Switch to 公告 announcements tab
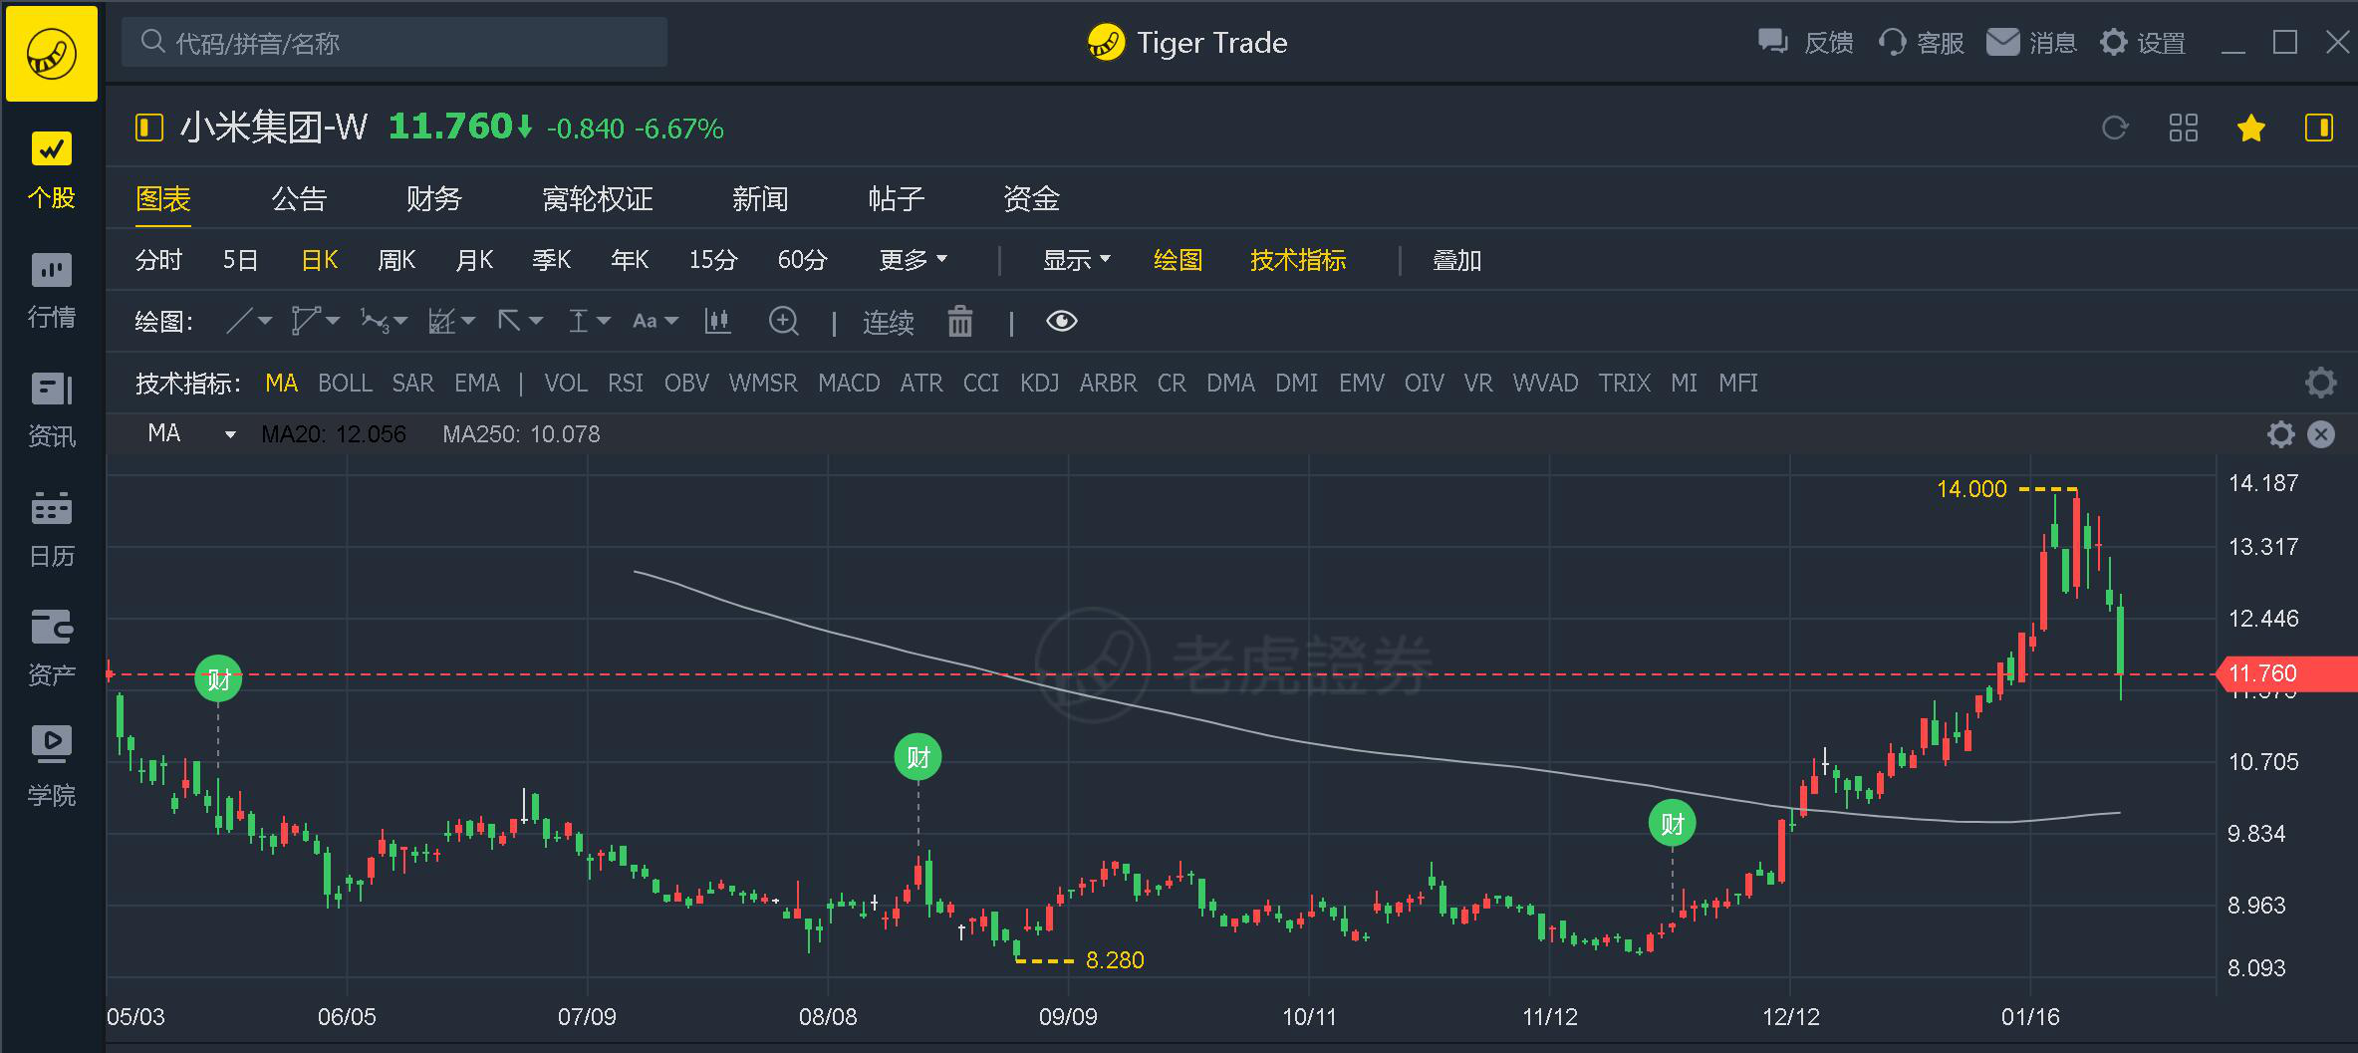Image resolution: width=2358 pixels, height=1053 pixels. coord(299,198)
